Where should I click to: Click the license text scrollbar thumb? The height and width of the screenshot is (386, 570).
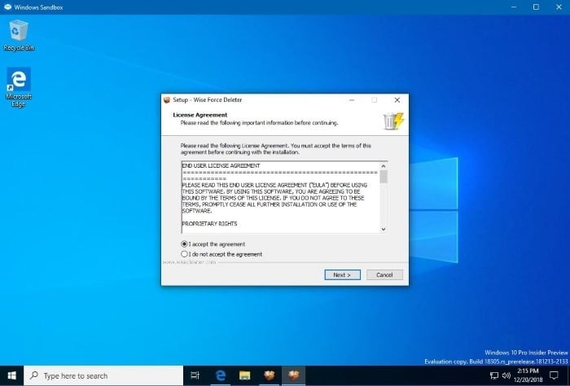pos(384,177)
